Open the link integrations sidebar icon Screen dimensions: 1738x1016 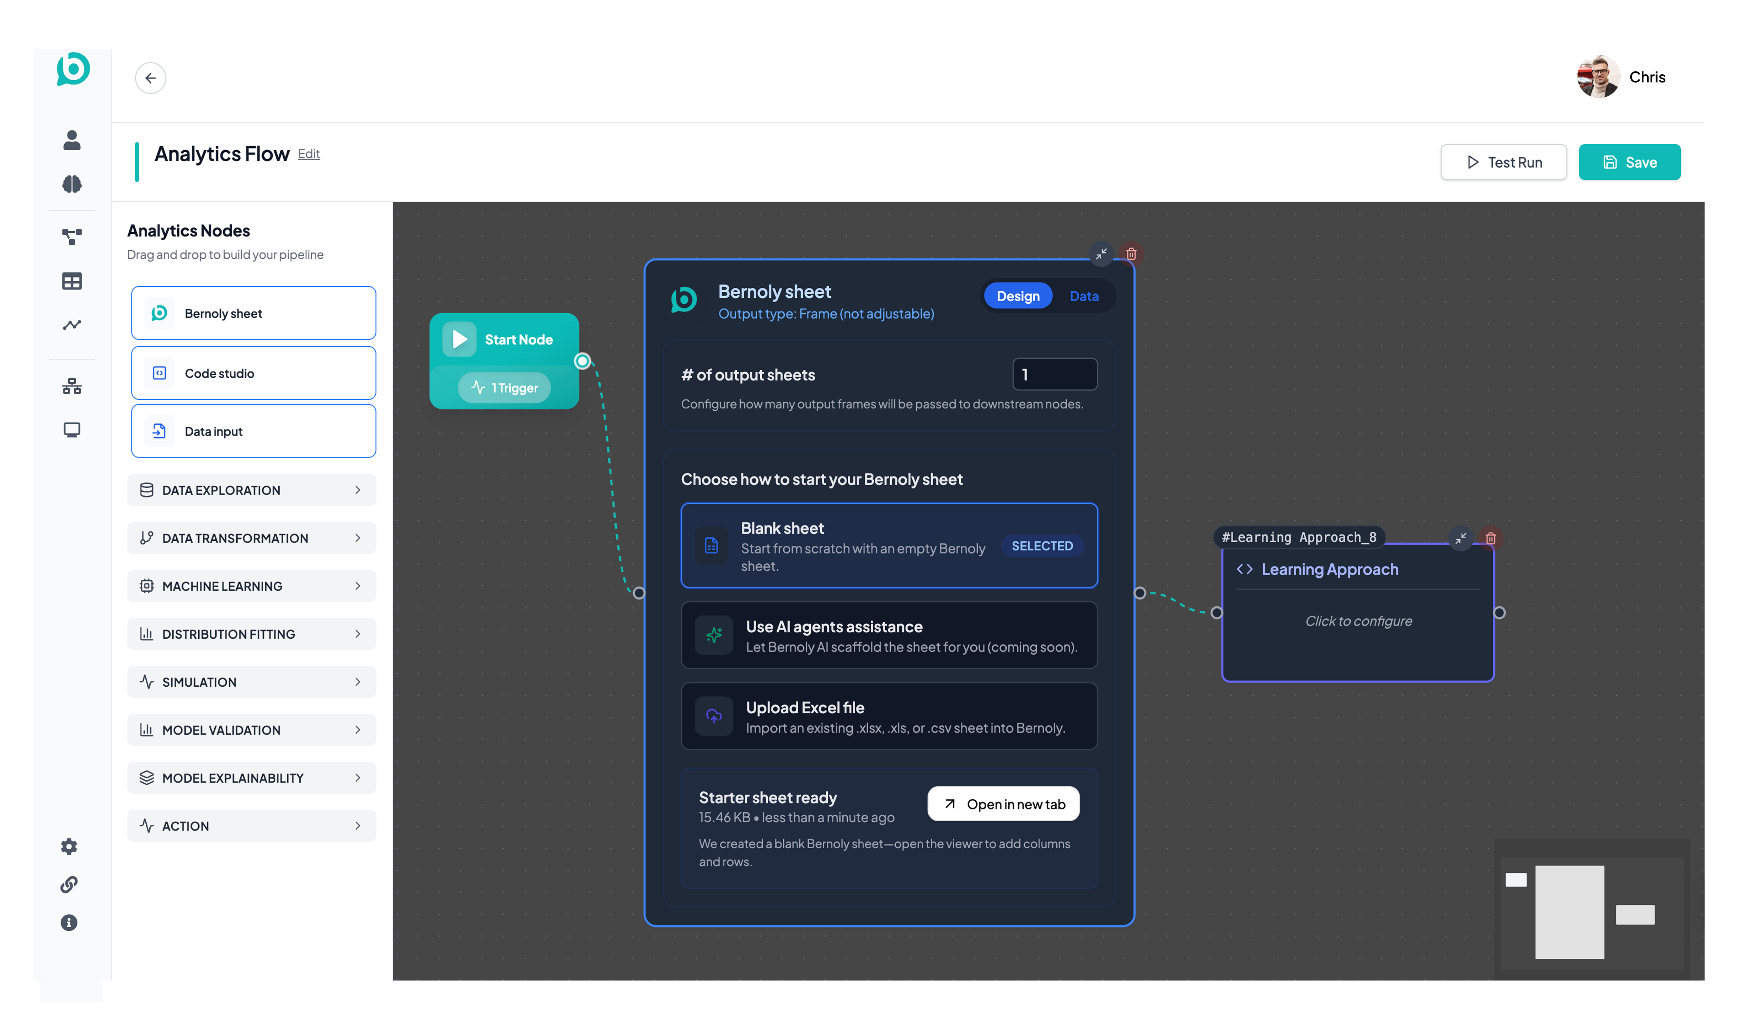point(69,884)
